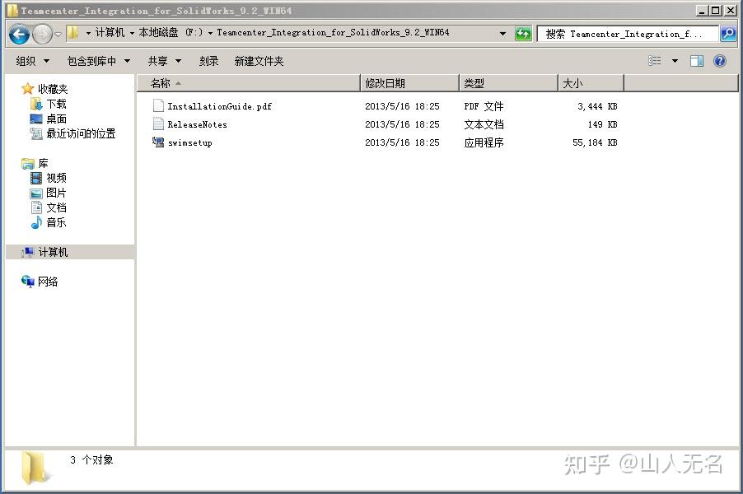Select 库 in the navigation pane

43,163
